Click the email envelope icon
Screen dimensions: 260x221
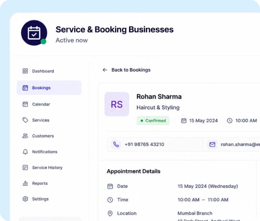212,145
